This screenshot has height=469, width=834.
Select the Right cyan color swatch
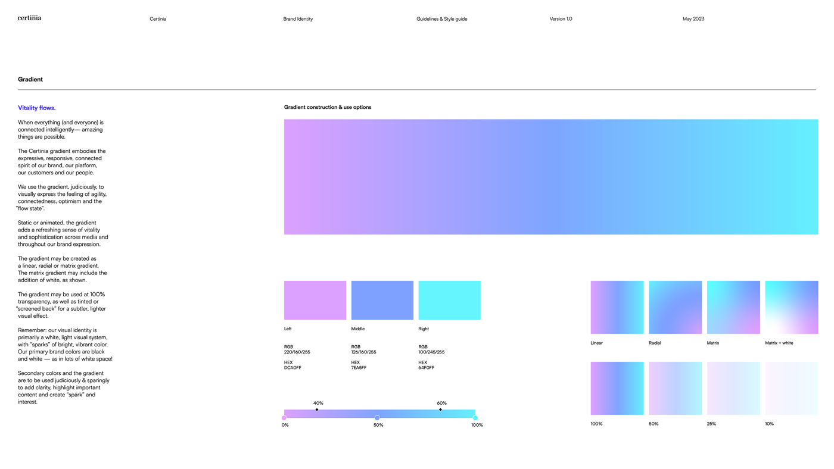coord(449,300)
